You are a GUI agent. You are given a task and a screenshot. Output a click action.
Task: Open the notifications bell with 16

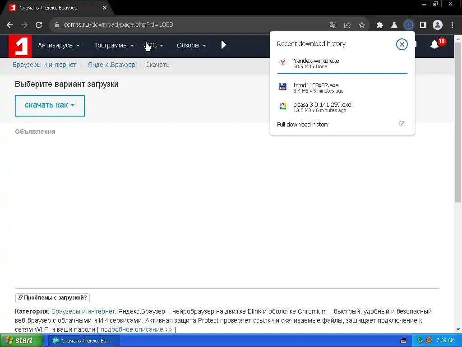click(434, 45)
